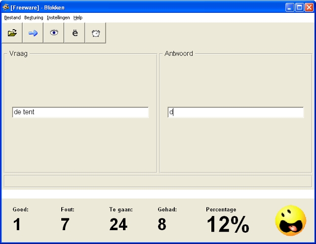Open the Instellingen menu

click(x=58, y=18)
